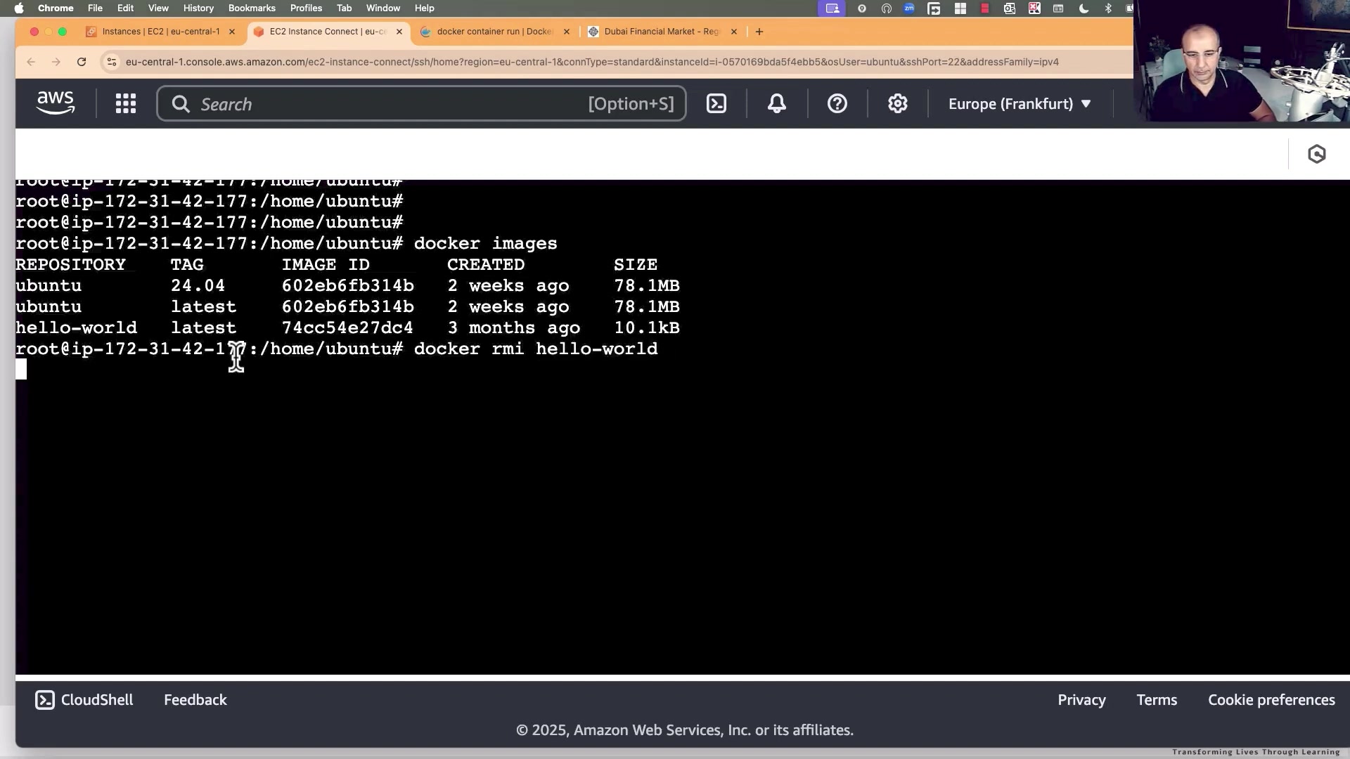
Task: Switch to the Dubai Financial Market tab
Action: click(662, 32)
